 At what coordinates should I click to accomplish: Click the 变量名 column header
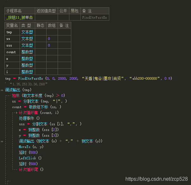point(12,25)
